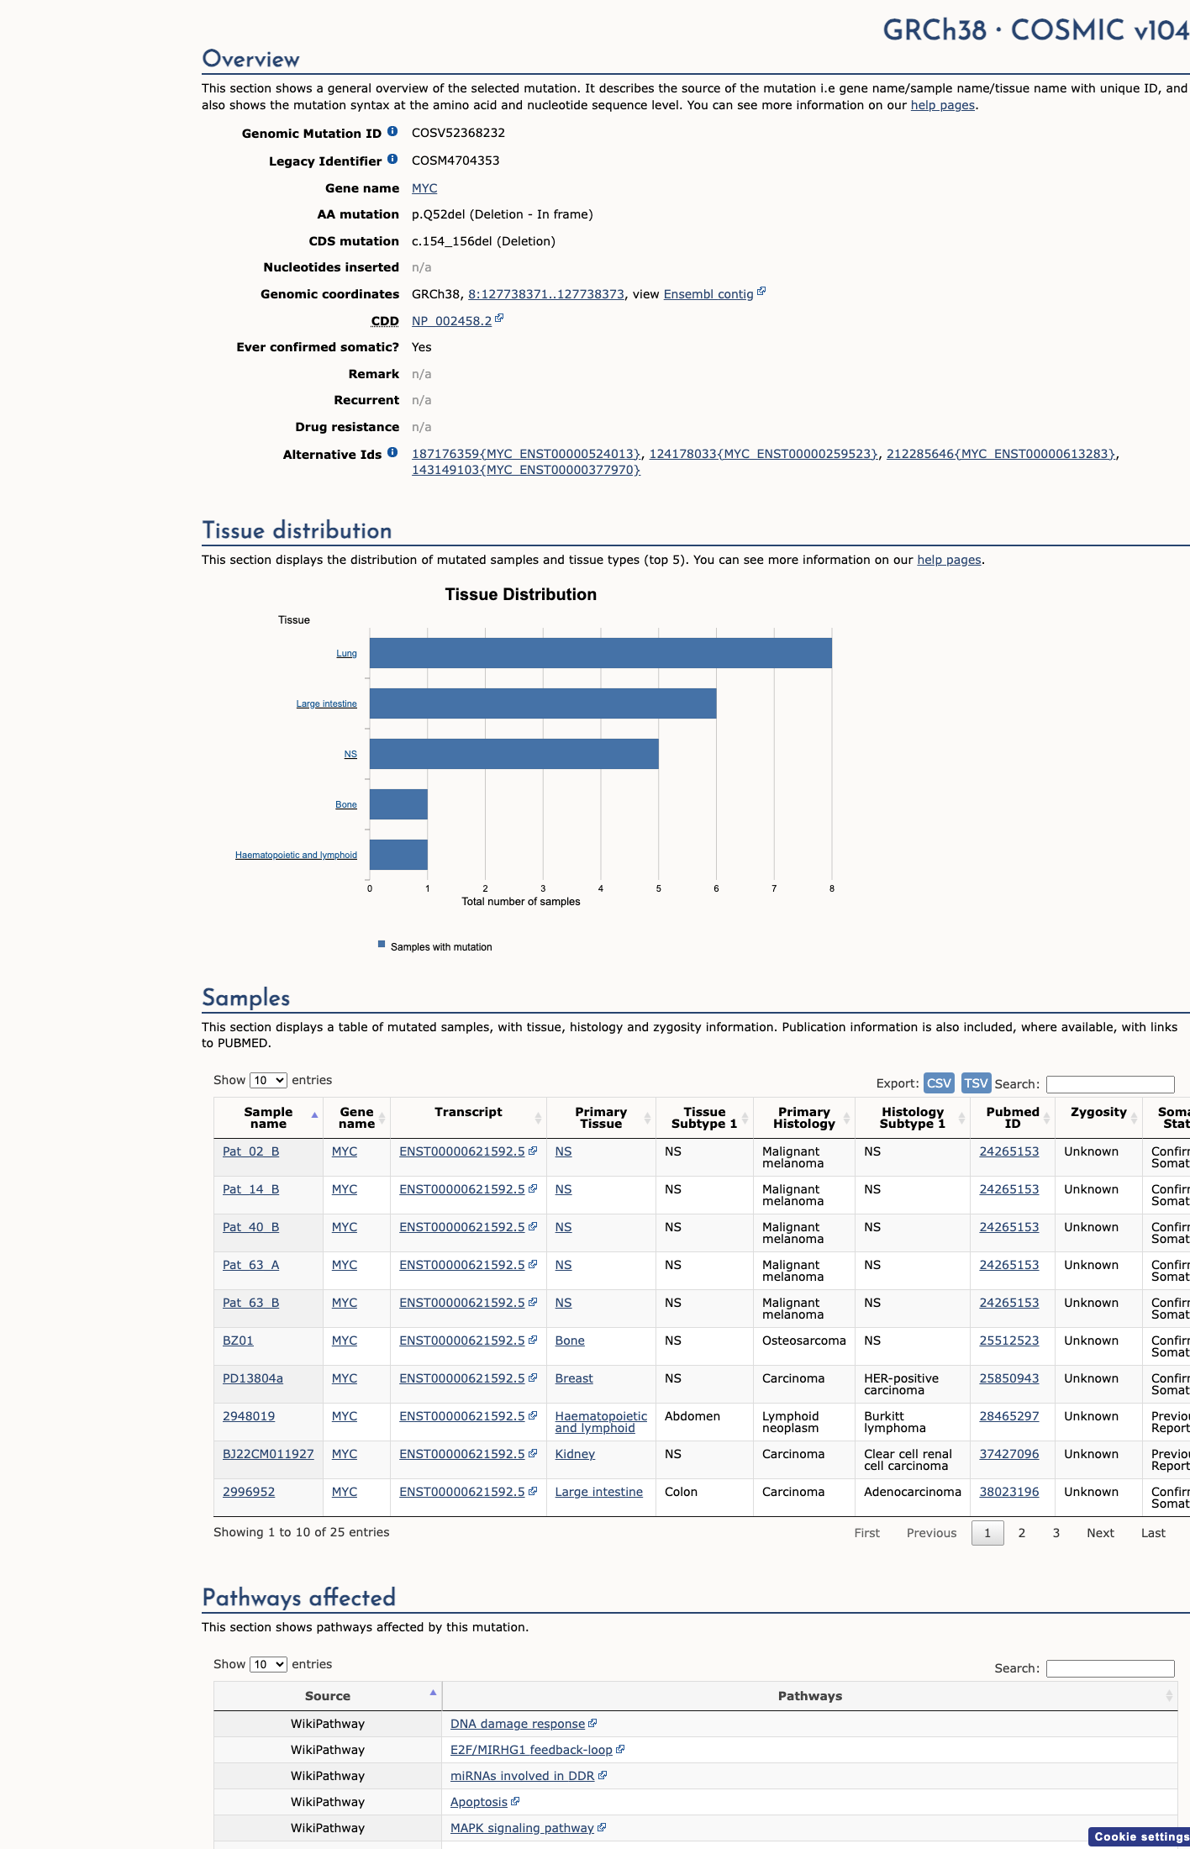Open Pubmed ID 38023196 link
The height and width of the screenshot is (1849, 1190).
(x=1008, y=1492)
